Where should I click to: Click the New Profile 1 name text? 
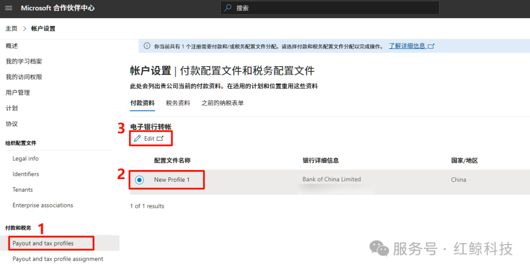(172, 180)
